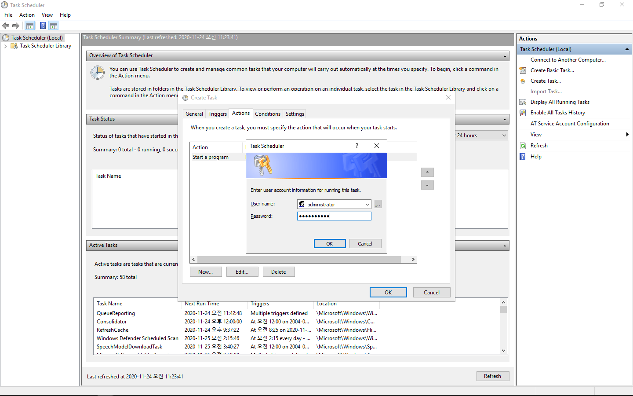The height and width of the screenshot is (396, 633).
Task: Click the Delete action button
Action: pos(279,272)
